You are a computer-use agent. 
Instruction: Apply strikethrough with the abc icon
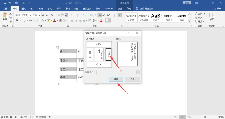point(31,20)
